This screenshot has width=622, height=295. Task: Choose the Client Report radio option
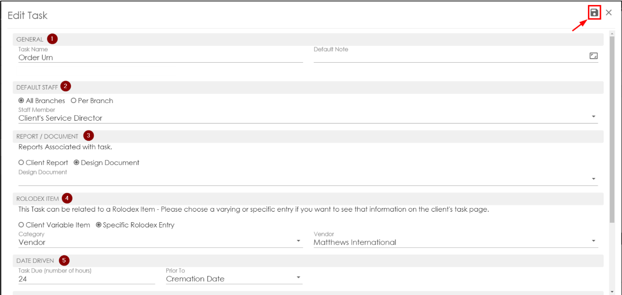tap(21, 163)
